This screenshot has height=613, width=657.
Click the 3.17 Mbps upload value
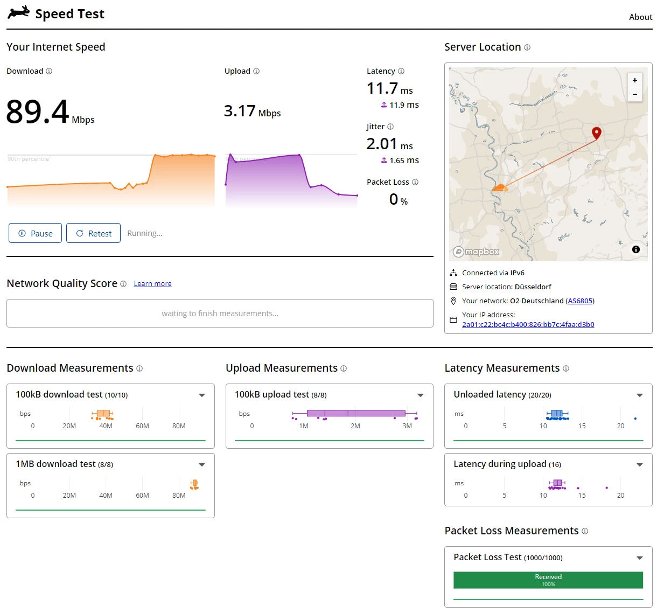(x=253, y=111)
